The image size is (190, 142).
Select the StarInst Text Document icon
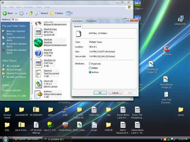38,74
